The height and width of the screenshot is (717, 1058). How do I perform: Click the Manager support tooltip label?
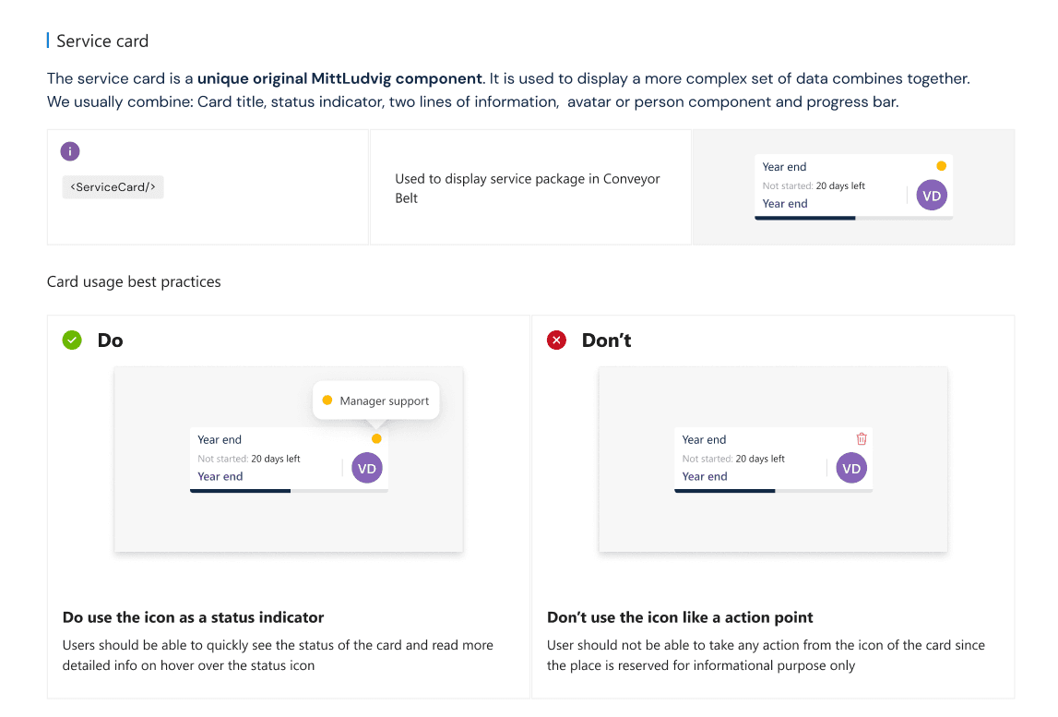tap(384, 401)
